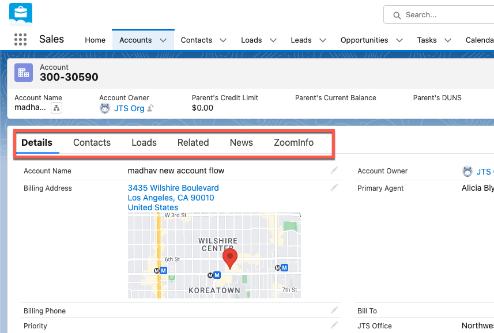View account hierarchy icon next to madha...
494x333 pixels.
[56, 108]
